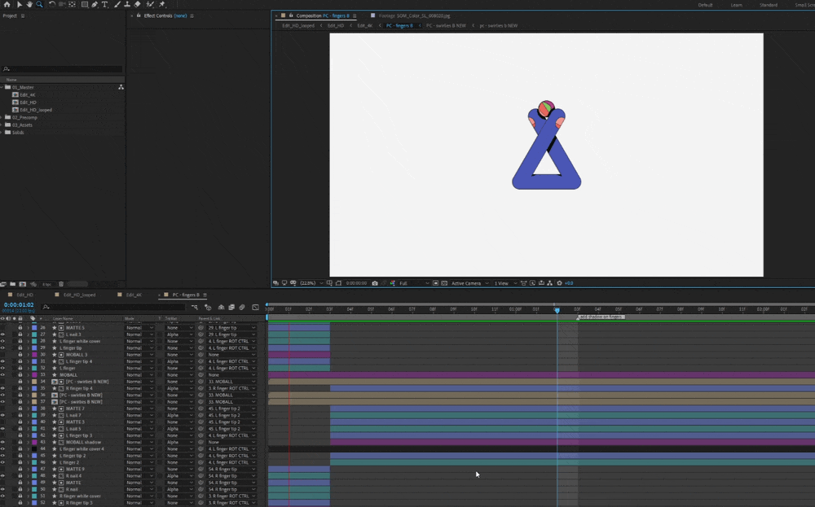Screen dimensions: 815x507
Task: Pick the Puppet Pin tool
Action: tap(162, 4)
